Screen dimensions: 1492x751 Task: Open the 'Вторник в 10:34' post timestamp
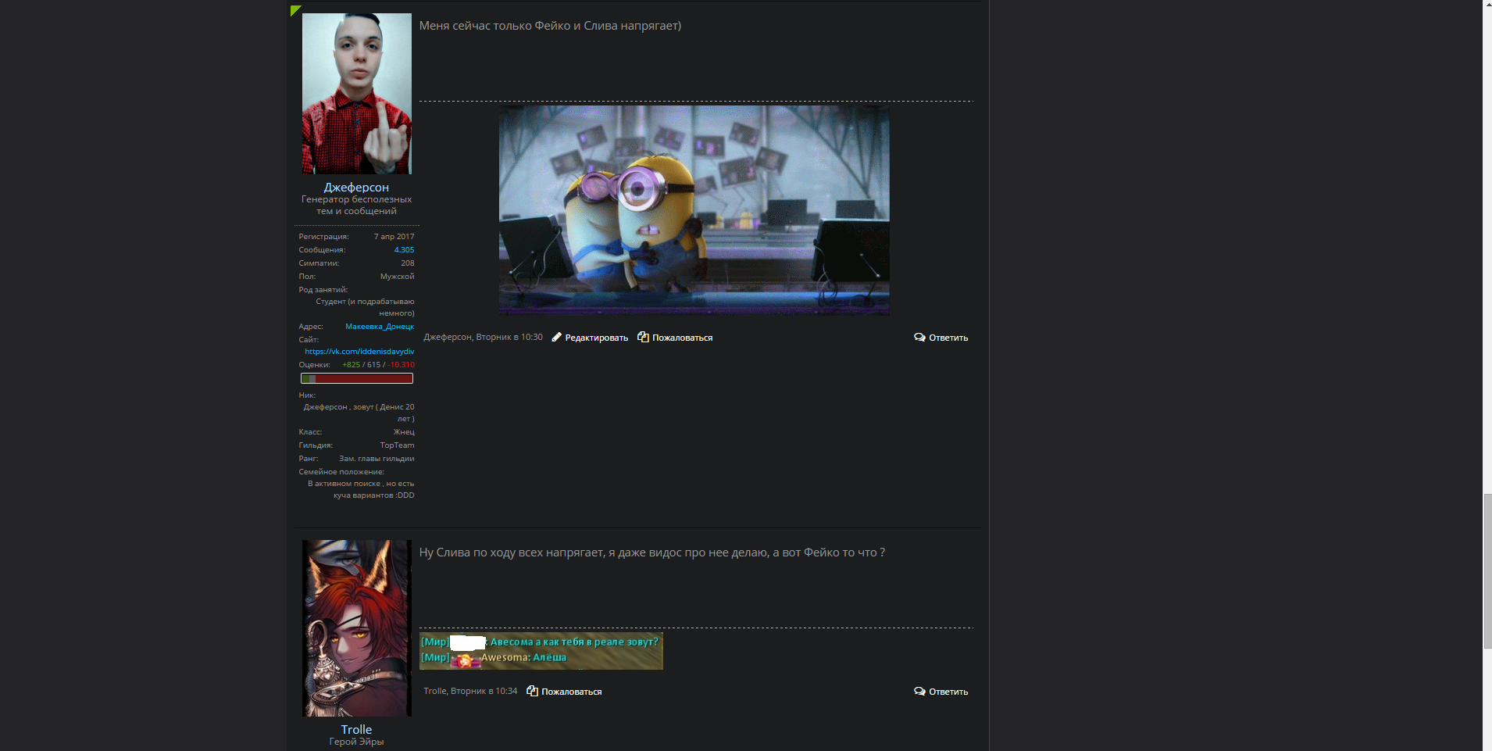coord(484,691)
